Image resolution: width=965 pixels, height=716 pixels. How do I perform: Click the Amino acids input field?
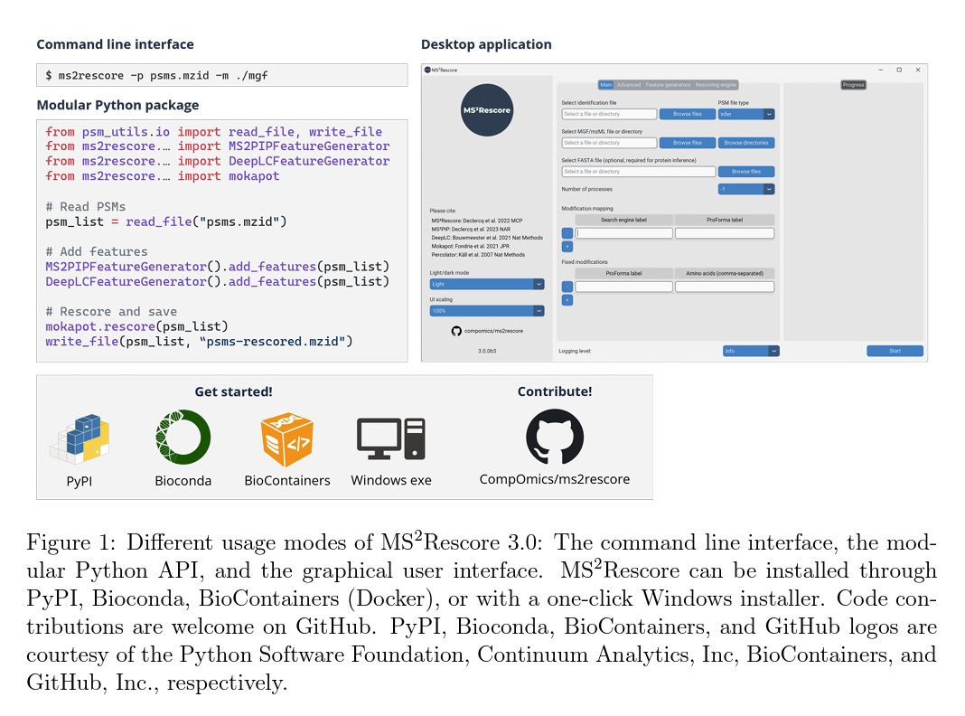[725, 287]
